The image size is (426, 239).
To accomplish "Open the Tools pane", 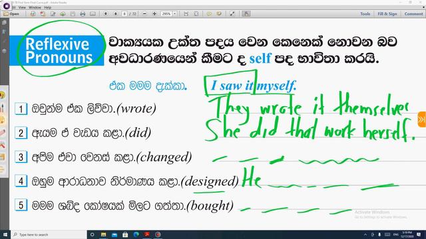I will [x=365, y=14].
